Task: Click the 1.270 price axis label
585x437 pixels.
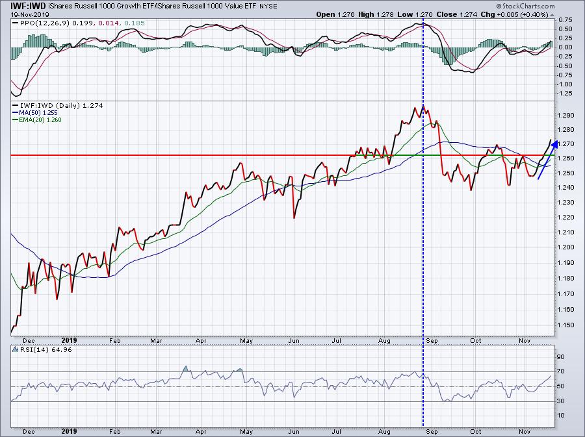Action: (x=565, y=144)
